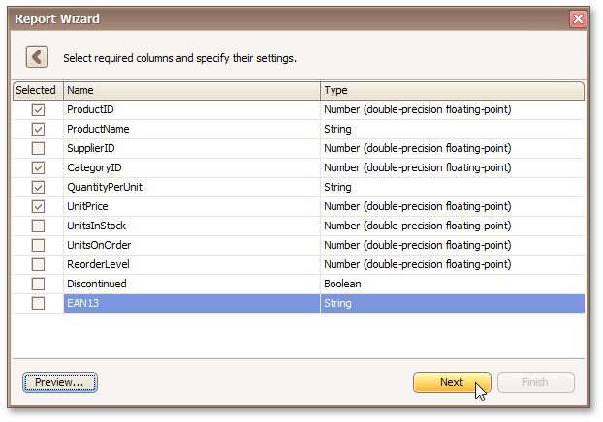This screenshot has height=422, width=603.
Task: Select the UnitsOnOrder checkbox
Action: pos(38,246)
